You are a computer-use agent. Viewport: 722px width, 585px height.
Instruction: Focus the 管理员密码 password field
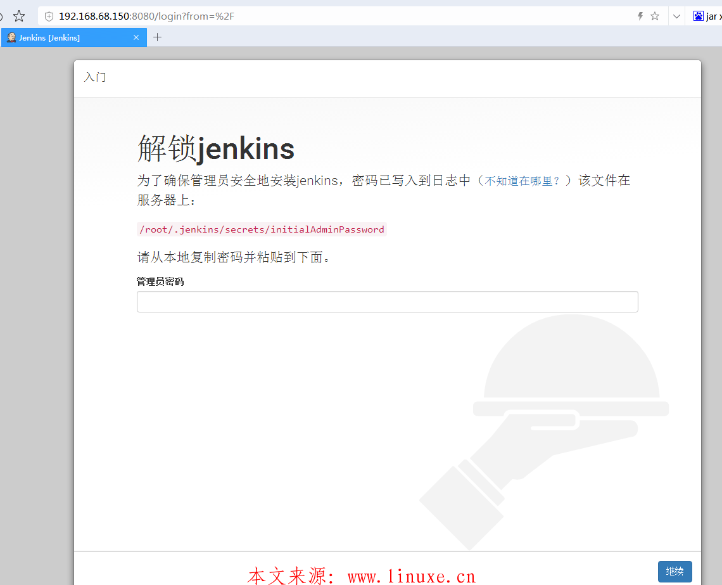(387, 302)
